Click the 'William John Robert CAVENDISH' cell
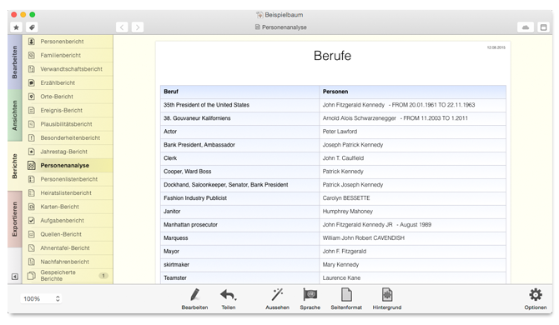Viewport: 559px width, 325px height. click(x=412, y=238)
